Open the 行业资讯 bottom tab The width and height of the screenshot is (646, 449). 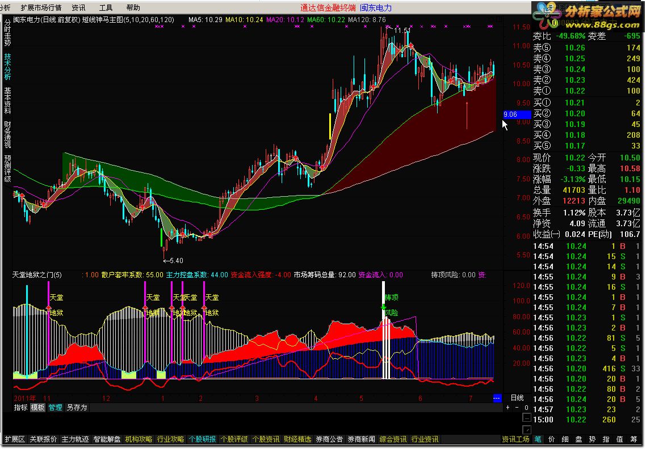425,439
